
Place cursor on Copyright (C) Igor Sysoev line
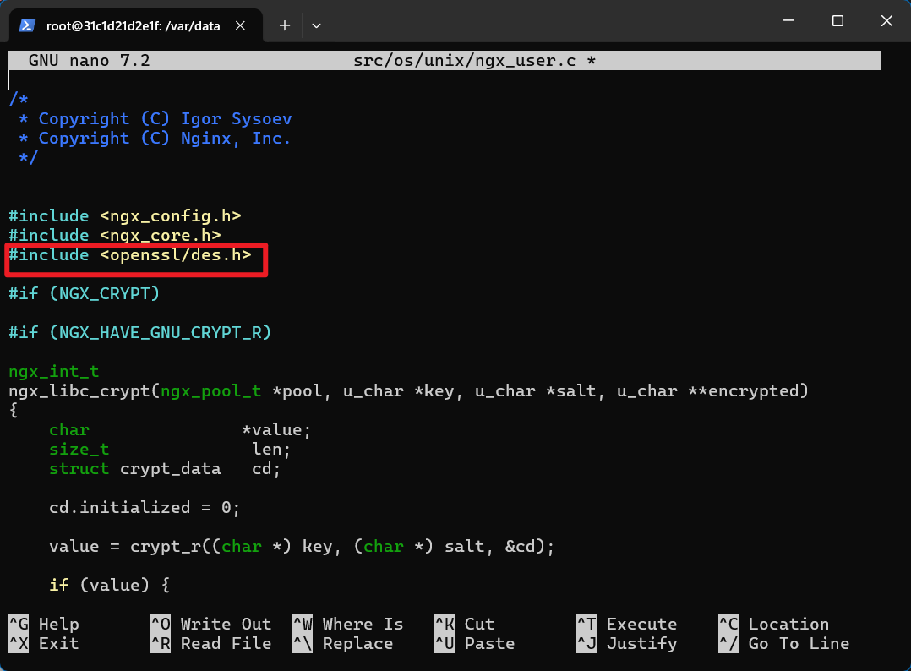pos(155,118)
